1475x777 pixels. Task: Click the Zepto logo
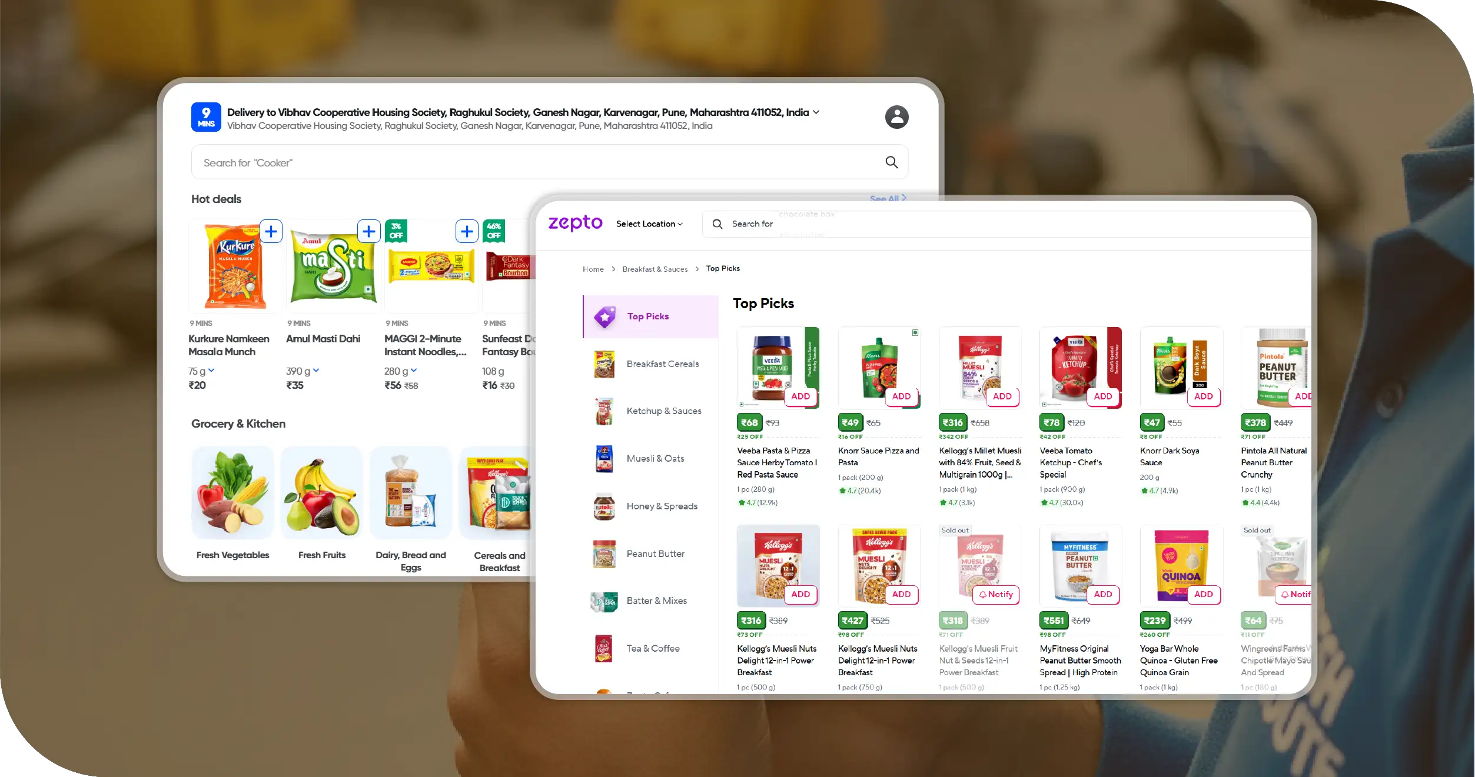(575, 223)
